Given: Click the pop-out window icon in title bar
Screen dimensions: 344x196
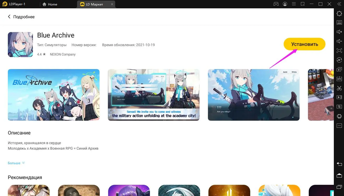Looking at the screenshot, I should (x=302, y=4).
